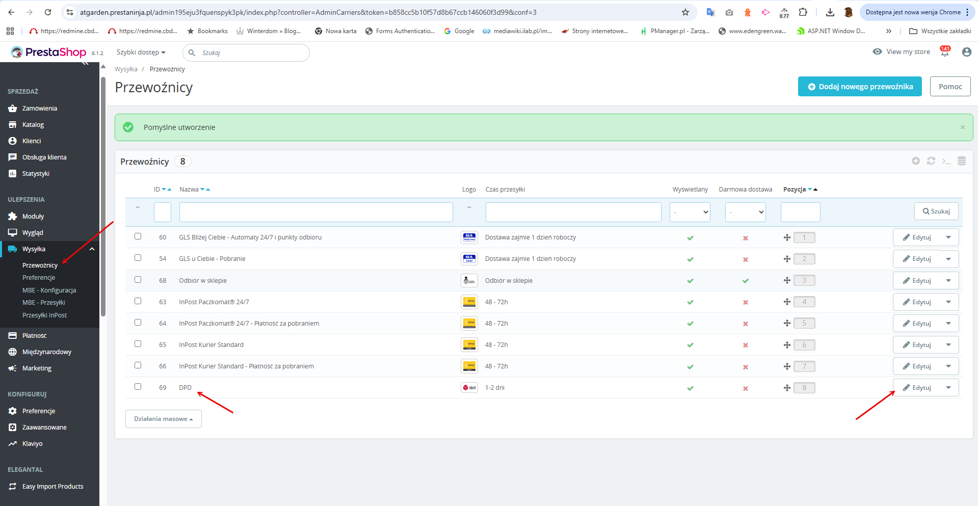This screenshot has width=978, height=506.
Task: Open the Zamówienia sidebar menu item
Action: tap(40, 109)
